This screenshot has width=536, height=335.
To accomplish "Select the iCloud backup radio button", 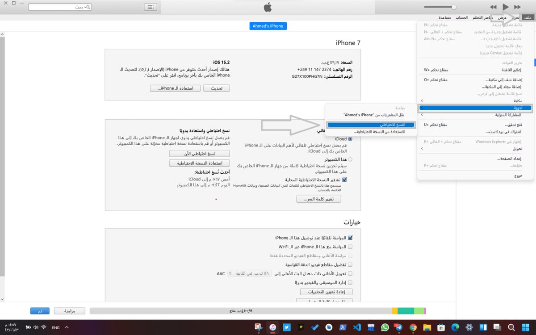I will (x=350, y=139).
